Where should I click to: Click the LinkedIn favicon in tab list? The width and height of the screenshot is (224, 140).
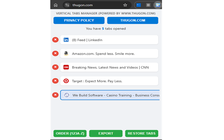click(66, 40)
